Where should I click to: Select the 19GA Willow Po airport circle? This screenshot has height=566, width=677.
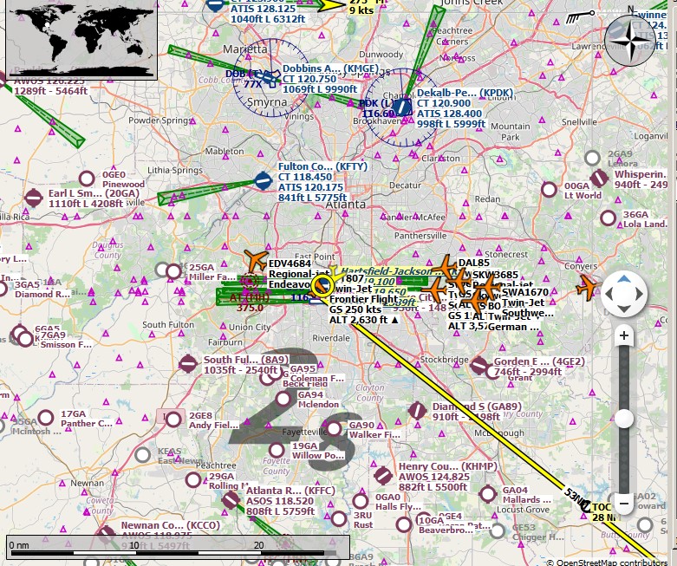click(x=277, y=451)
